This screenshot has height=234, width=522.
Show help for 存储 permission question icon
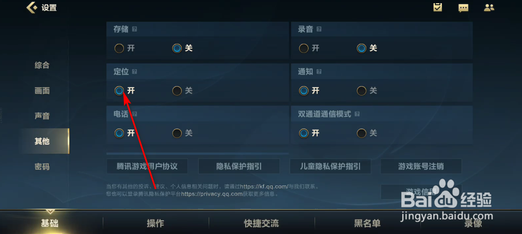134,29
